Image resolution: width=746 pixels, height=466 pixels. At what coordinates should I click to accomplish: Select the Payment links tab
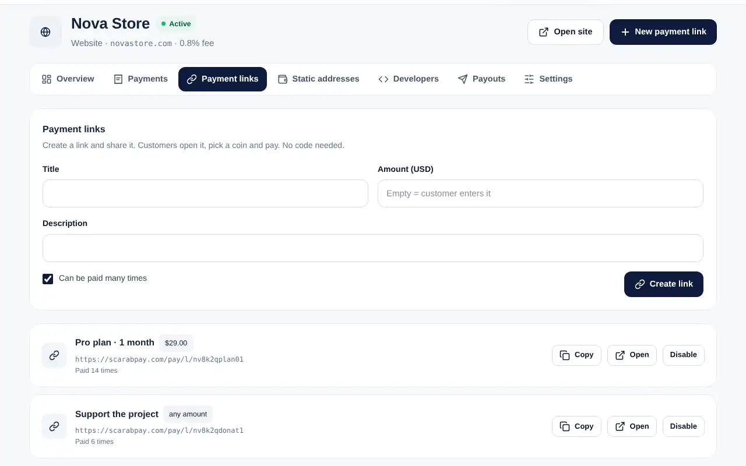pyautogui.click(x=223, y=79)
